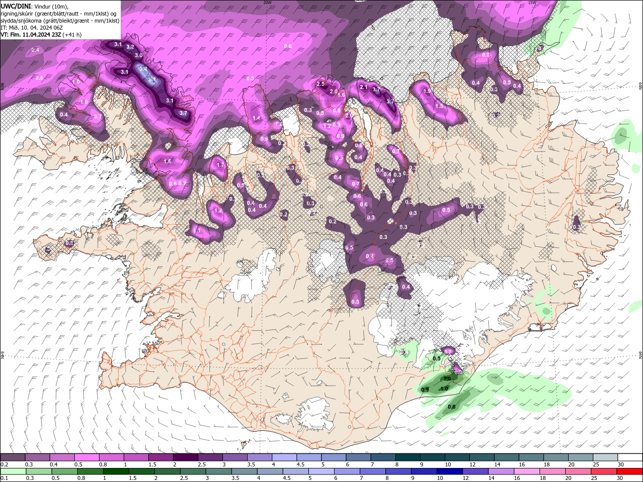Screen dimensions: 643x482
Task: Click the '3.2' snowfall value on the map
Action: click(130, 47)
